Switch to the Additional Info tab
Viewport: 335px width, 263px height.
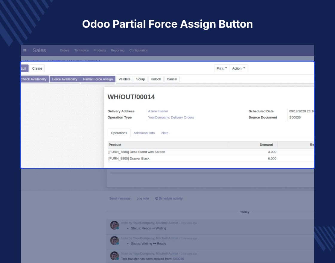point(144,133)
